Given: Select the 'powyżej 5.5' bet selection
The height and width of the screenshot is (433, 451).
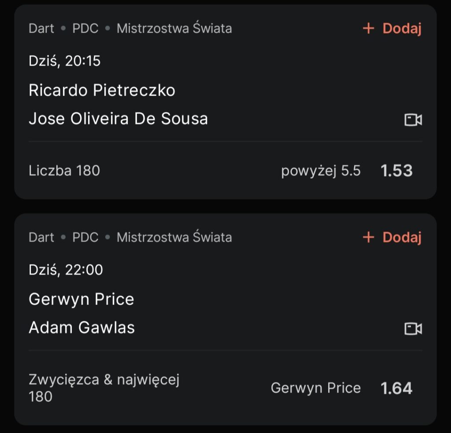Looking at the screenshot, I should coord(321,171).
